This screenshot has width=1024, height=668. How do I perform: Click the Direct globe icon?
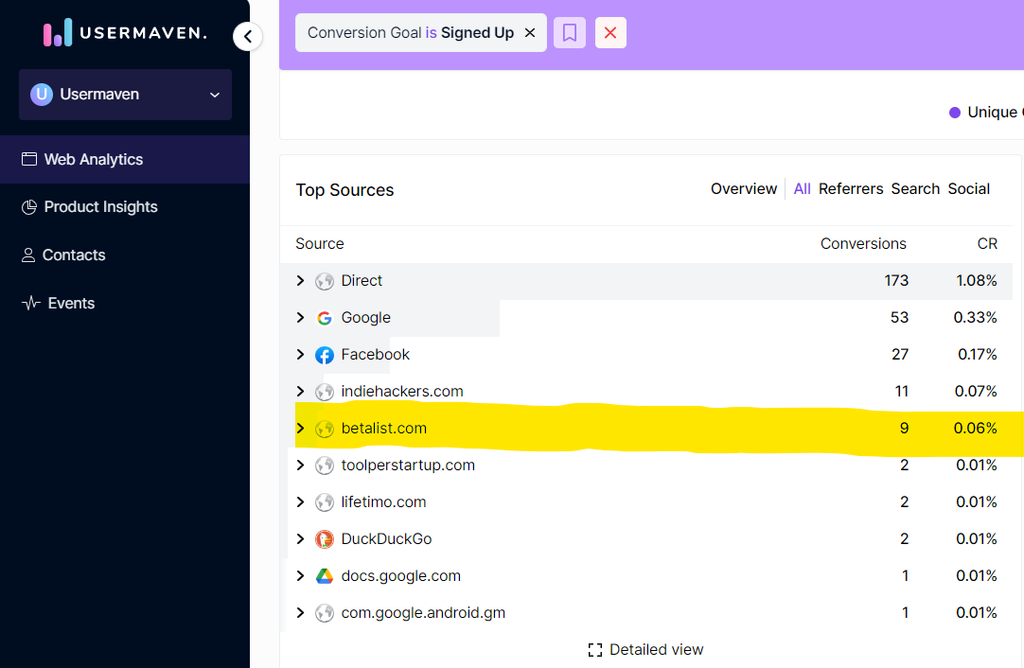coord(325,281)
